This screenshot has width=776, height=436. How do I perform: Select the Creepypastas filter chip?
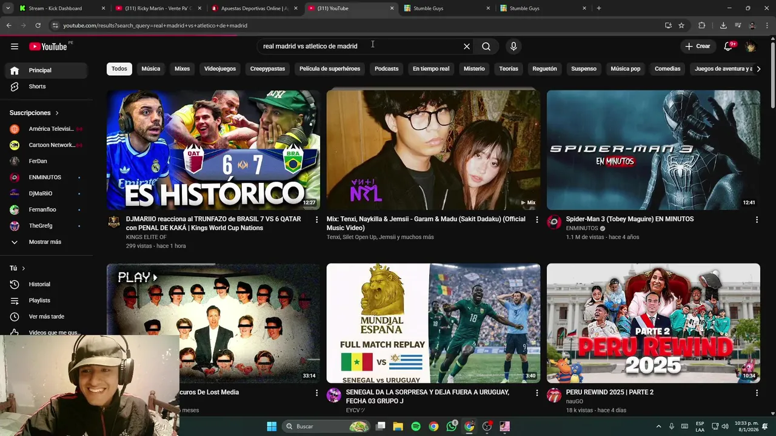(x=267, y=68)
